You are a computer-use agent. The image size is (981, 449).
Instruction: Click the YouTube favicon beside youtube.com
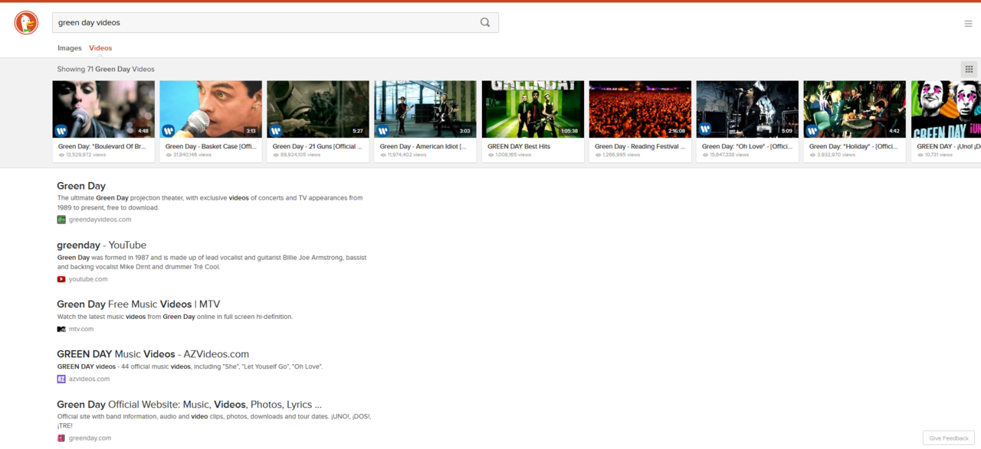[x=61, y=279]
